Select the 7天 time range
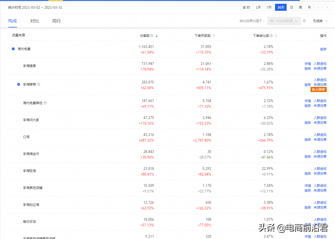Viewport: 335px width, 239px height. click(269, 8)
